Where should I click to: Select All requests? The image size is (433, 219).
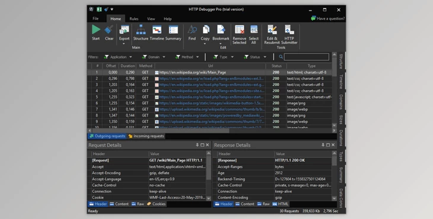253,35
